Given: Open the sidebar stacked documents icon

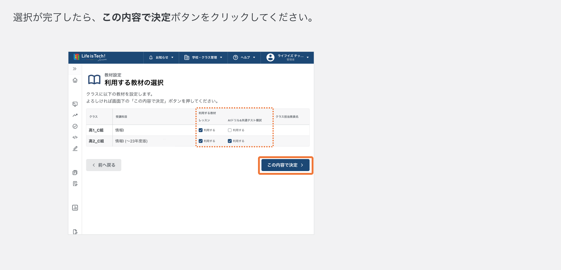Looking at the screenshot, I should tap(75, 173).
